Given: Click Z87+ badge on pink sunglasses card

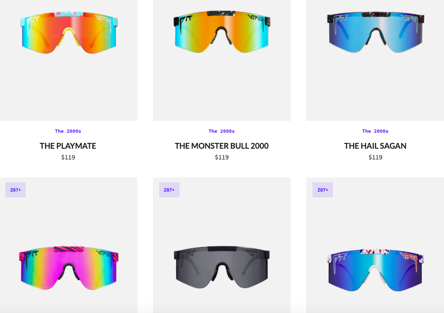Looking at the screenshot, I should (x=16, y=190).
